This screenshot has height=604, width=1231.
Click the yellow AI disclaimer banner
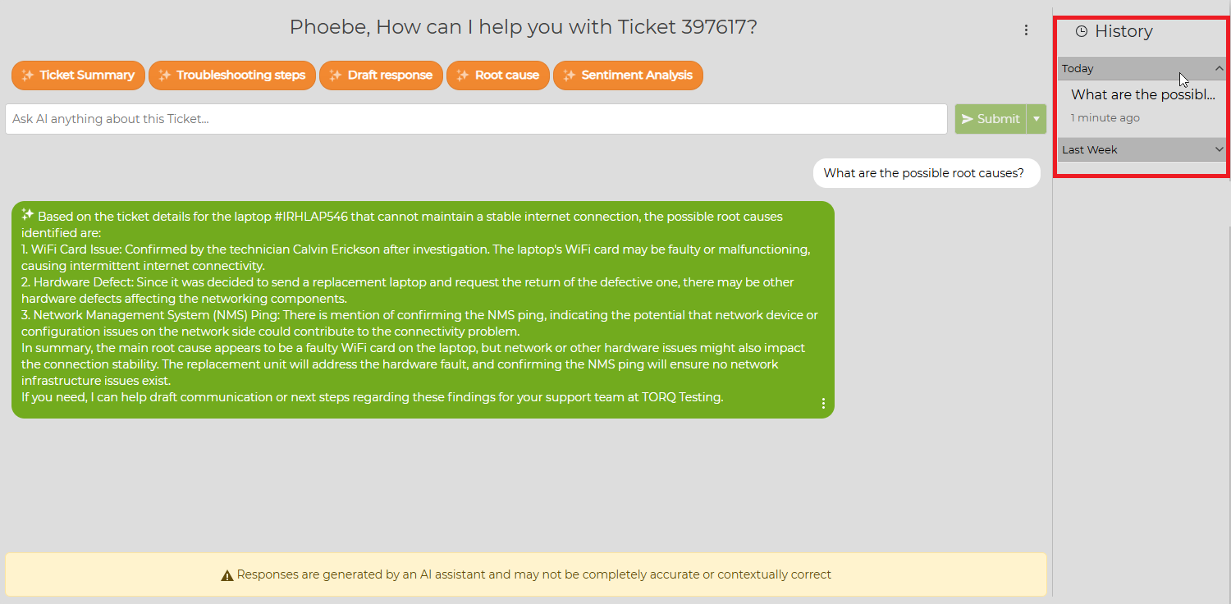coord(526,574)
